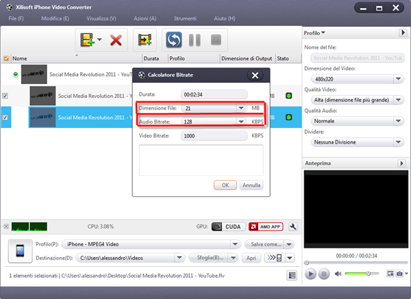Open the Audio Bitrate dropdown

point(240,122)
